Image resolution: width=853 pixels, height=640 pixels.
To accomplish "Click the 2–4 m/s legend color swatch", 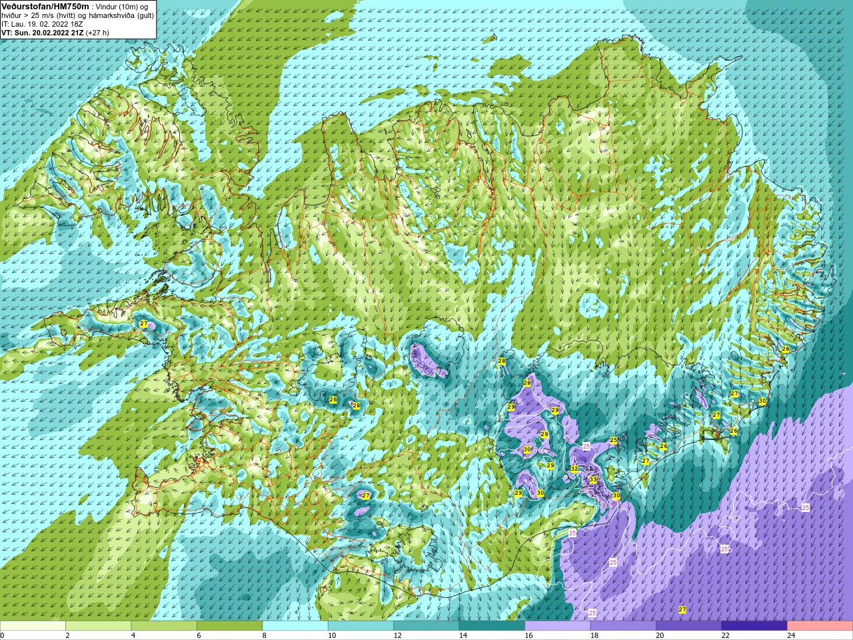I will (98, 626).
